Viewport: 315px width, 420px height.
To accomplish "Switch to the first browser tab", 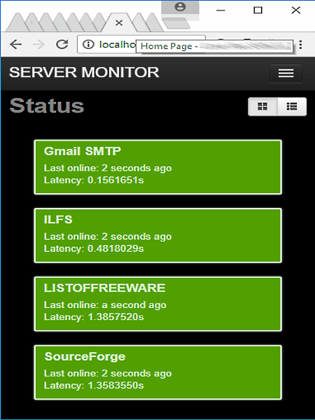I will pyautogui.click(x=17, y=22).
